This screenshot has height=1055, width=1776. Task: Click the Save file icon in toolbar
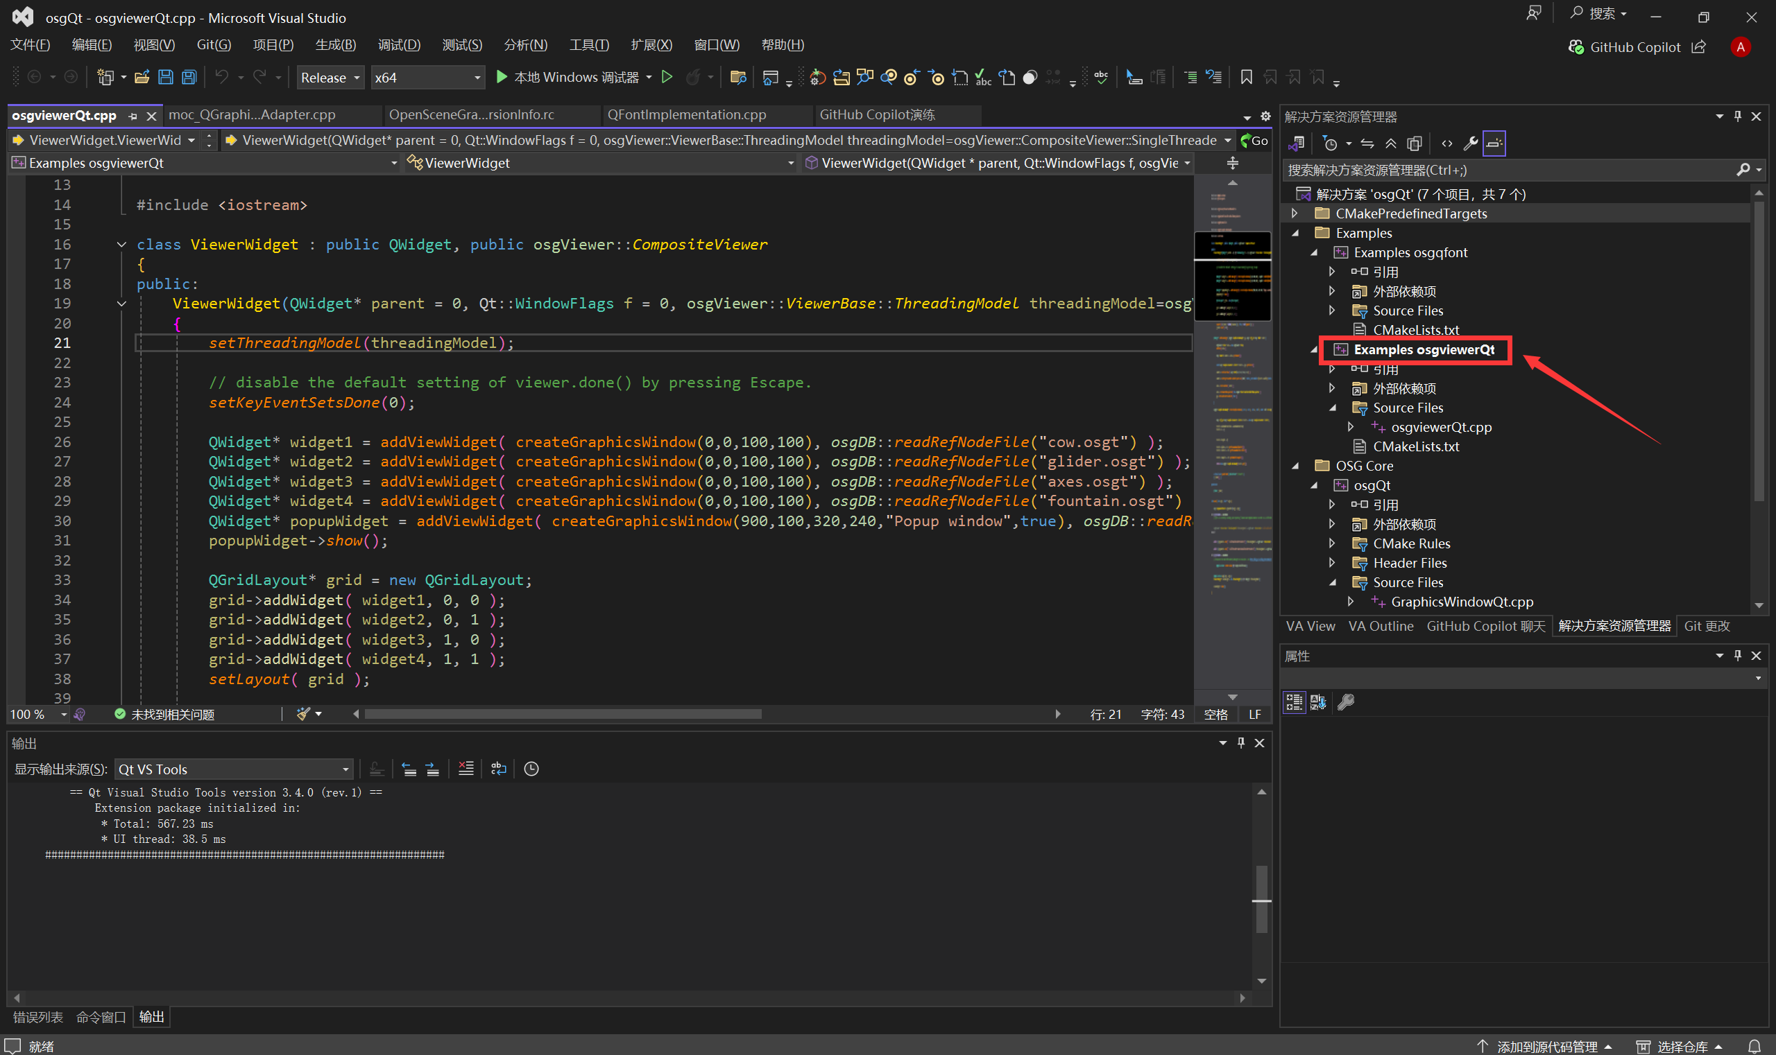(x=165, y=77)
